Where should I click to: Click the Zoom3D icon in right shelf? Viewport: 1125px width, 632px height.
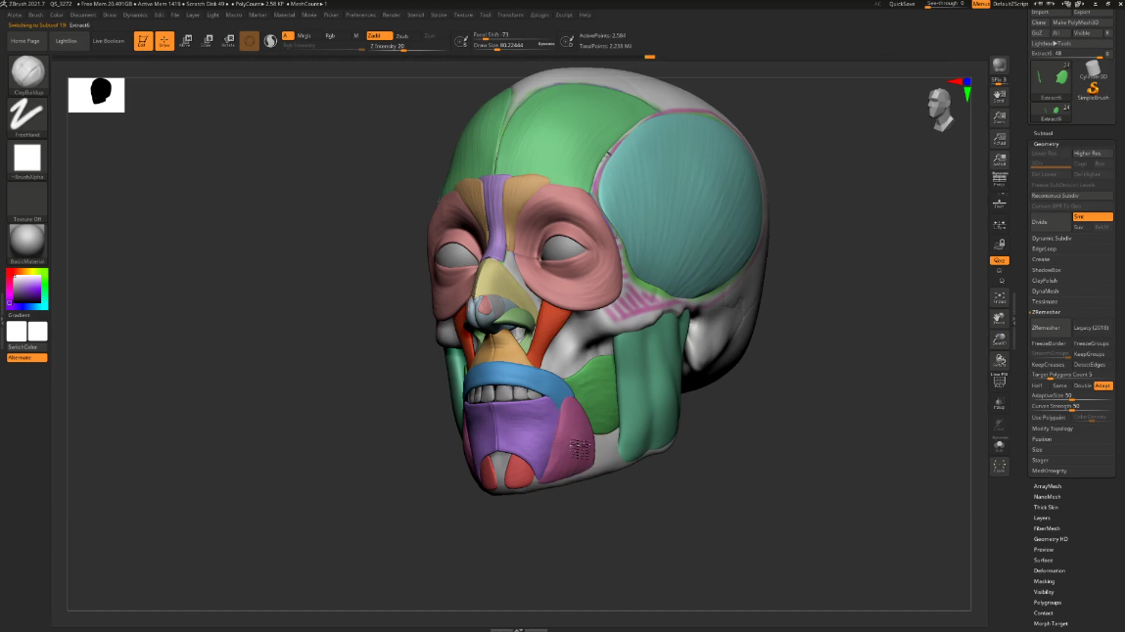999,339
